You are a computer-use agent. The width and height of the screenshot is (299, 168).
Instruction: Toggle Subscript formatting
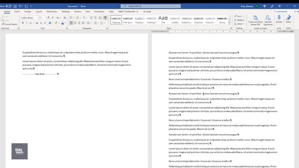pyautogui.click(x=41, y=23)
